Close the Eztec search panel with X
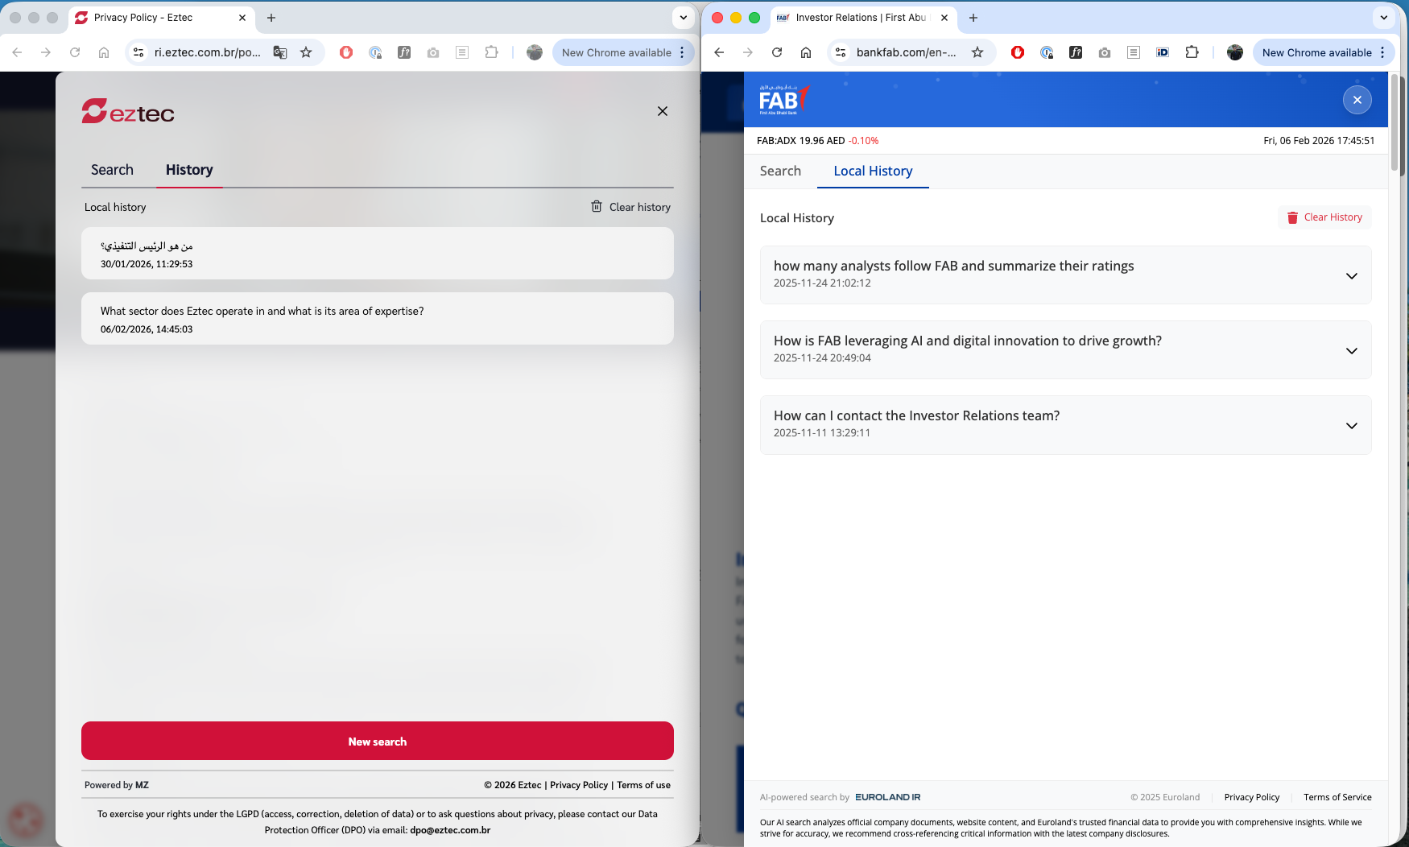1409x847 pixels. (x=663, y=111)
